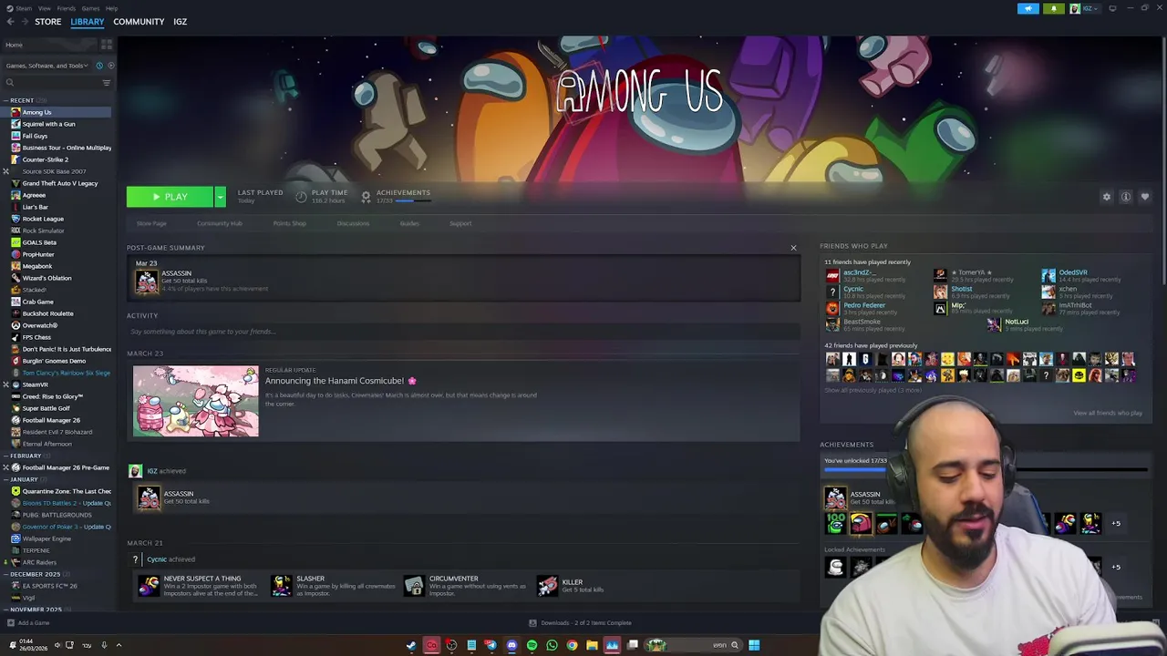Collapse the RECENT library section

pos(7,100)
